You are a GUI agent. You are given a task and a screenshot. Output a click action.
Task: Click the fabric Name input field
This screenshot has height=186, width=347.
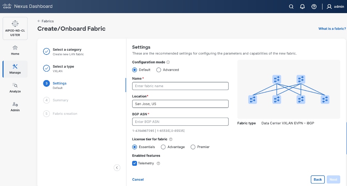[180, 86]
